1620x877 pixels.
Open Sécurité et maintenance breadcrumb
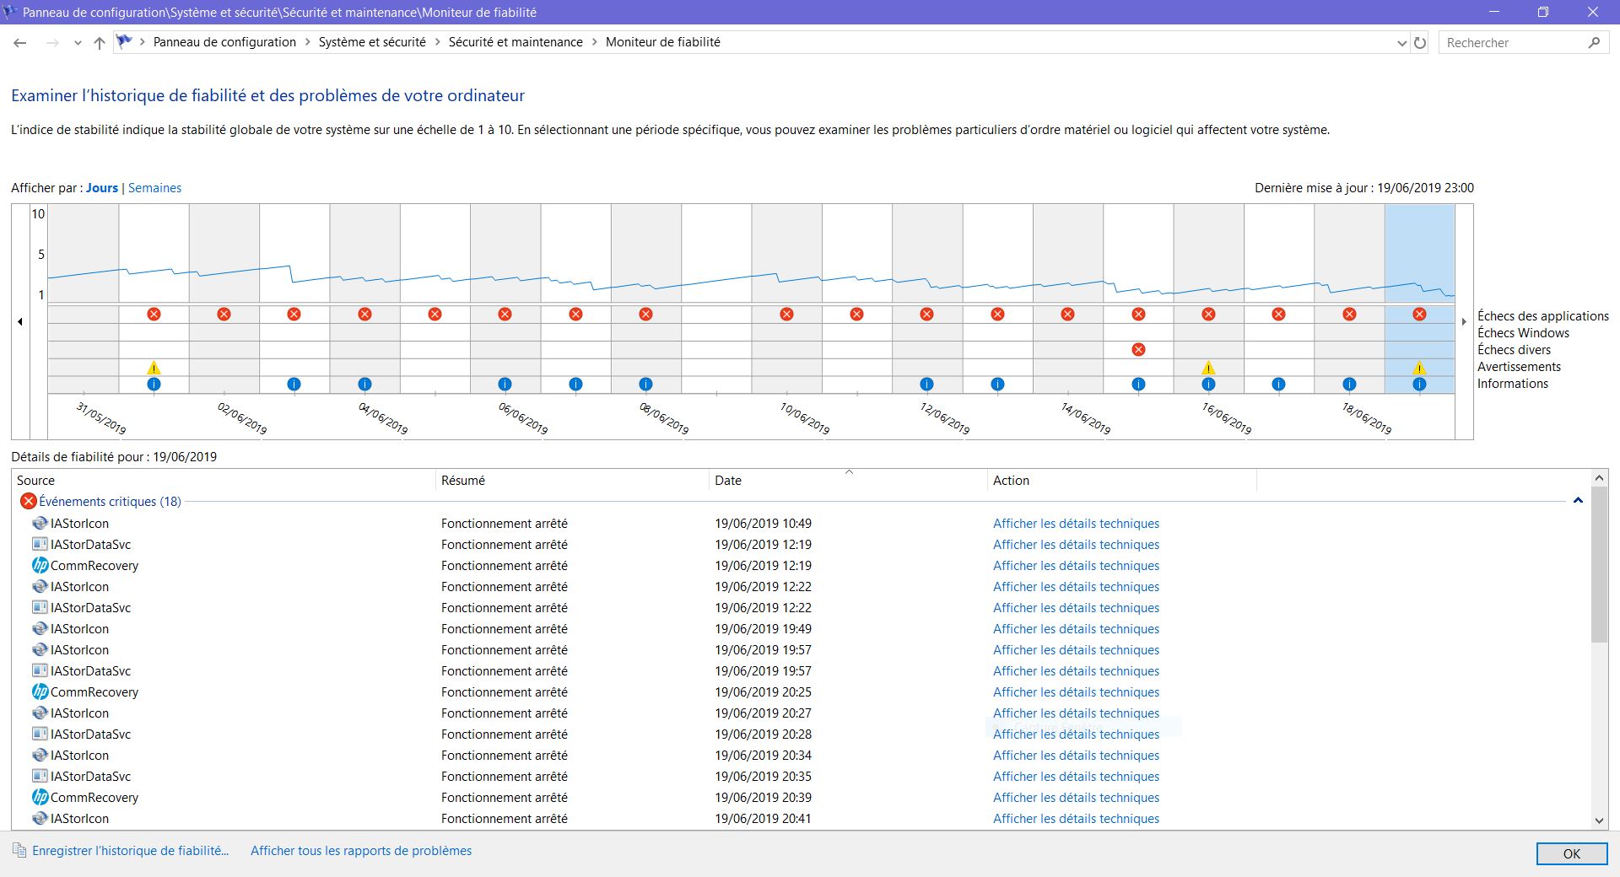click(516, 42)
